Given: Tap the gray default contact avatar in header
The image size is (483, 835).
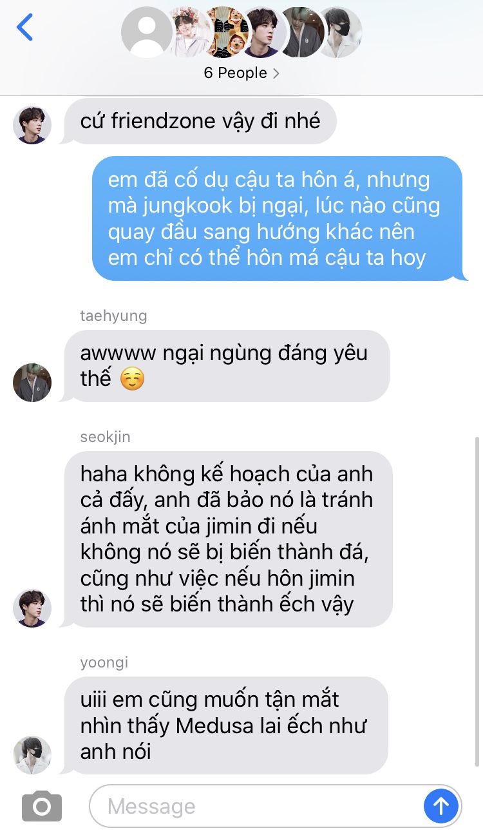Looking at the screenshot, I should (x=147, y=32).
